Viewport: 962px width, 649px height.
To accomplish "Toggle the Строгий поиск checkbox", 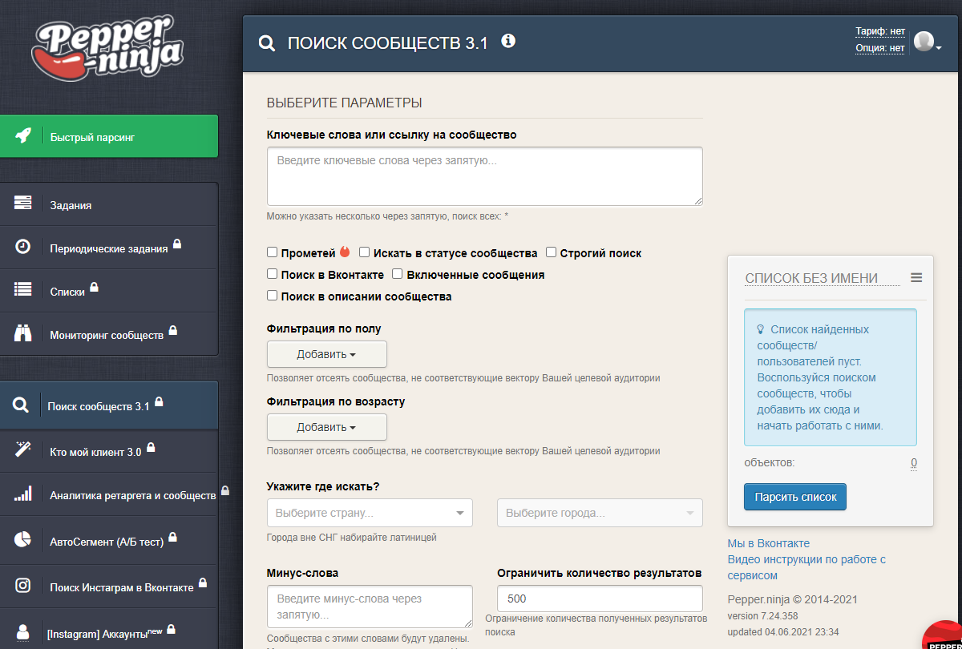I will (x=551, y=252).
